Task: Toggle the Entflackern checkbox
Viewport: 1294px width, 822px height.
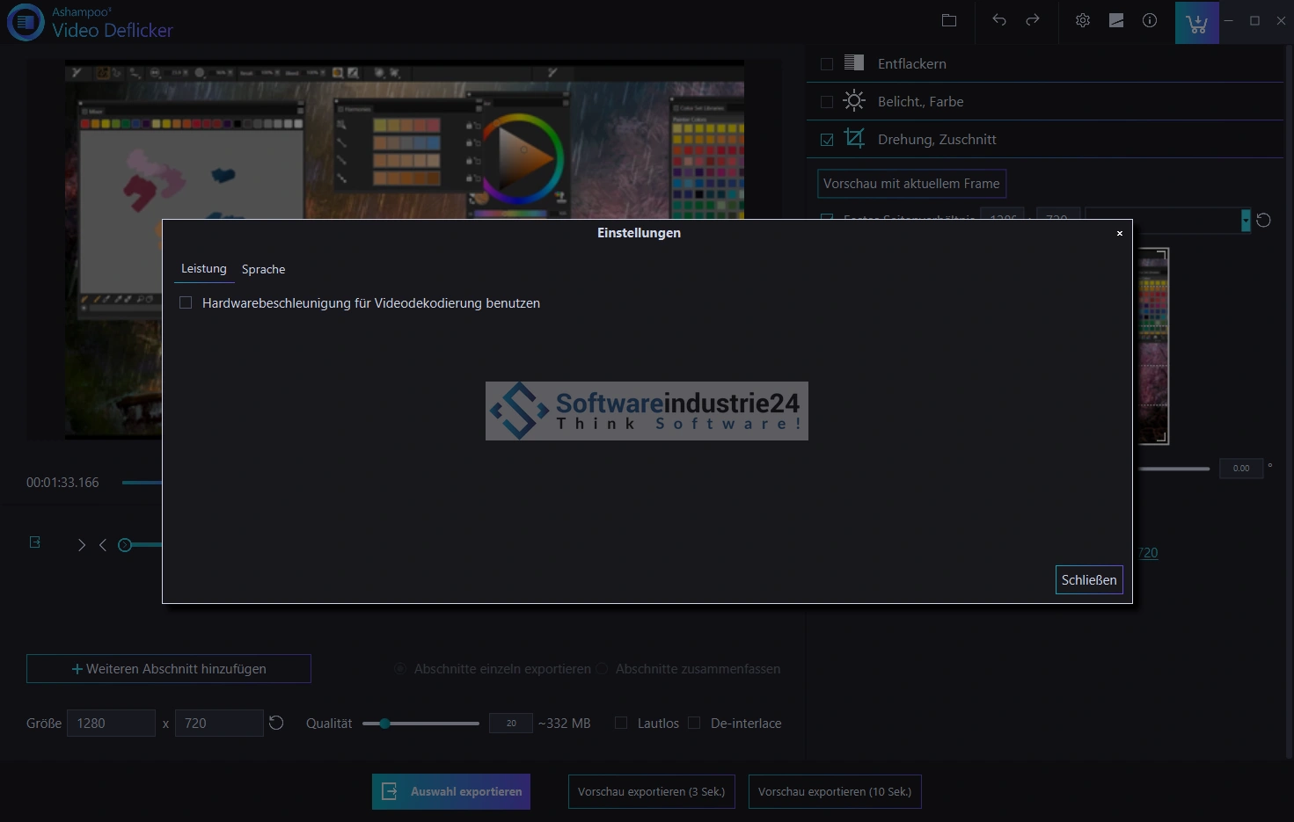Action: pyautogui.click(x=827, y=64)
